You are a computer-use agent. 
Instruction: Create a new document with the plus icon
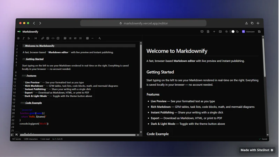[x=214, y=32]
